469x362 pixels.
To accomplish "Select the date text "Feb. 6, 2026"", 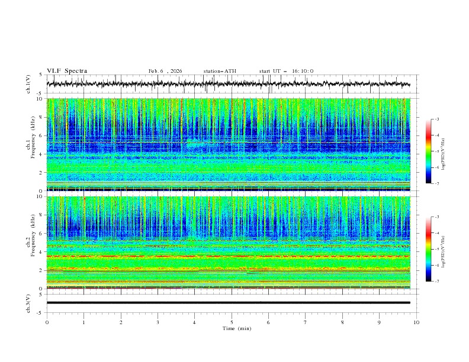I will (165, 71).
